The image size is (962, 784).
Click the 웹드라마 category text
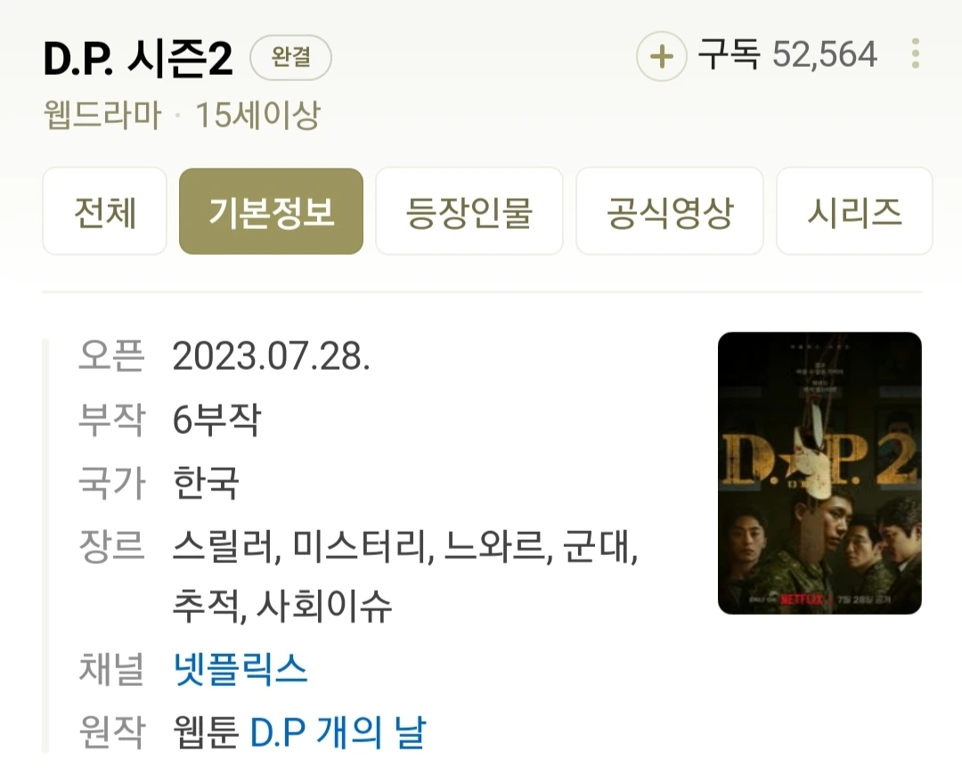[102, 115]
